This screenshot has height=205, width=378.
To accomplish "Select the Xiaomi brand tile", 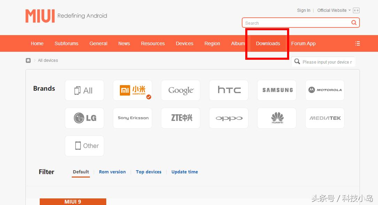I will tap(133, 90).
